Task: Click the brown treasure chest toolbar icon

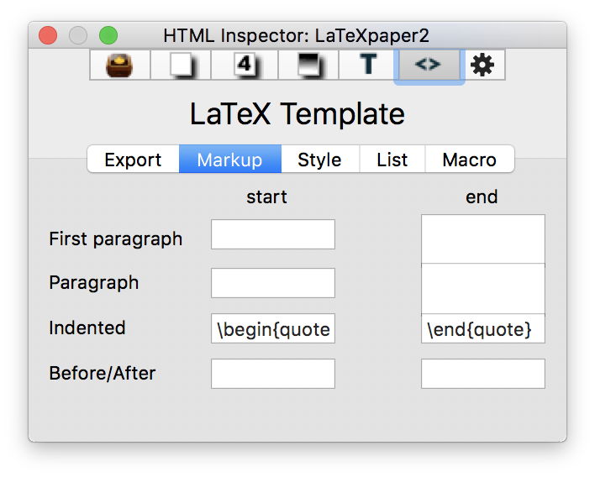Action: [x=120, y=65]
